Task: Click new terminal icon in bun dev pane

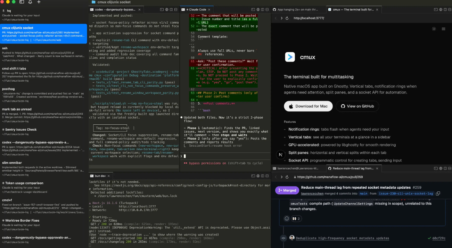Action: click(x=253, y=176)
